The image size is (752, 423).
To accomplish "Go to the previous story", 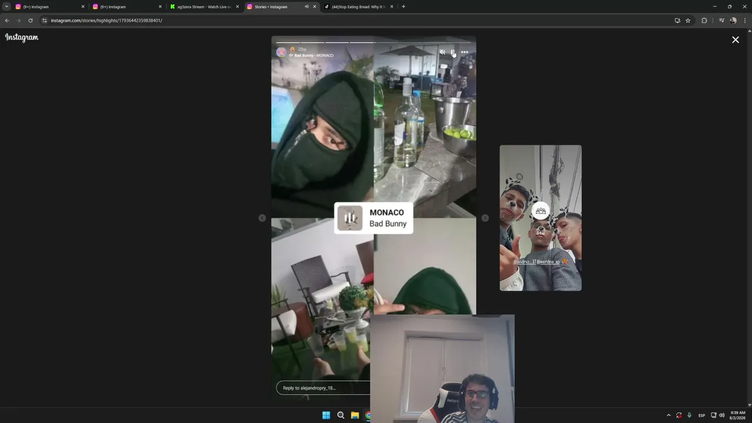I will (x=262, y=218).
